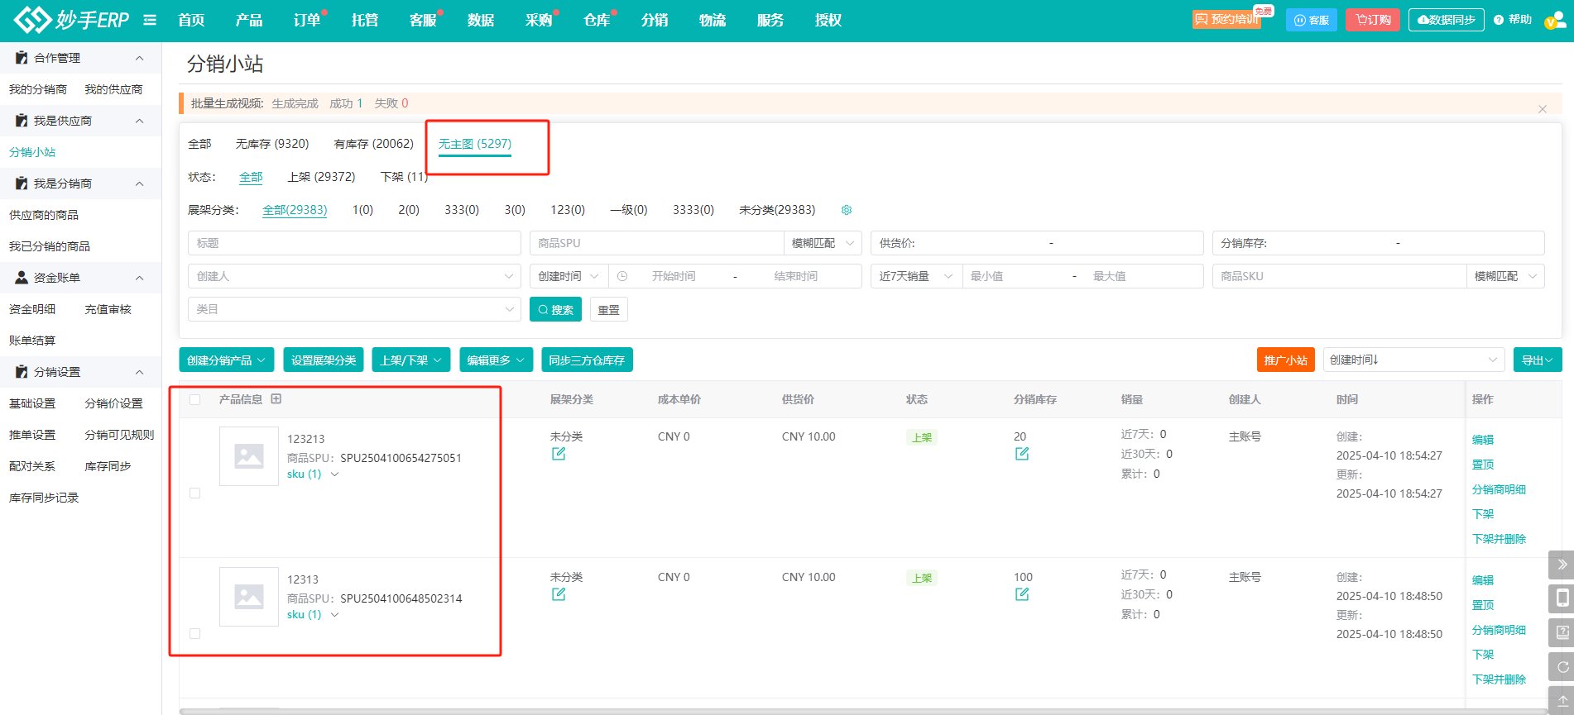
Task: Open the 商品SPU 模糊匹配 dropdown
Action: [x=823, y=243]
